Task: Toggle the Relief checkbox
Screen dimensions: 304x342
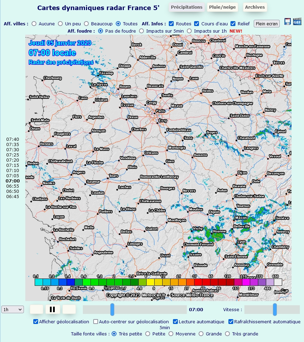Action: click(233, 24)
